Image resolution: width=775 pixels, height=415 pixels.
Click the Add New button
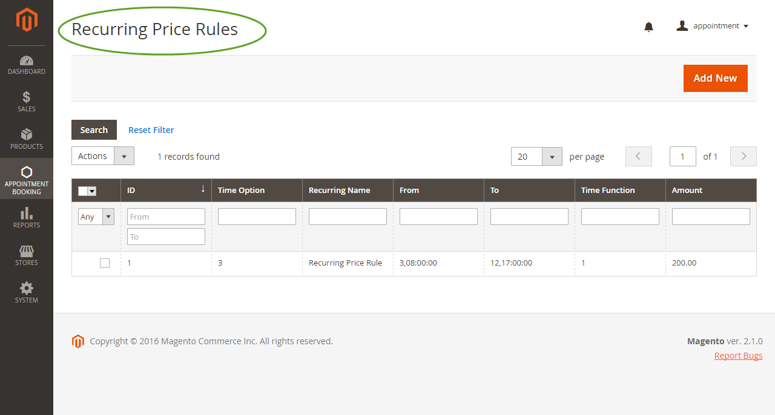coord(715,79)
